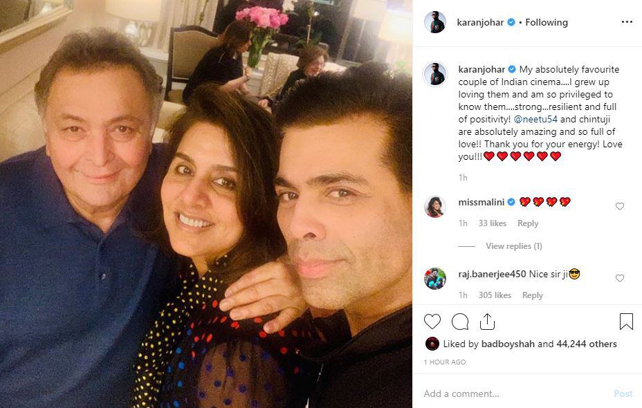
Task: Save the post with bookmark icon
Action: [x=626, y=322]
